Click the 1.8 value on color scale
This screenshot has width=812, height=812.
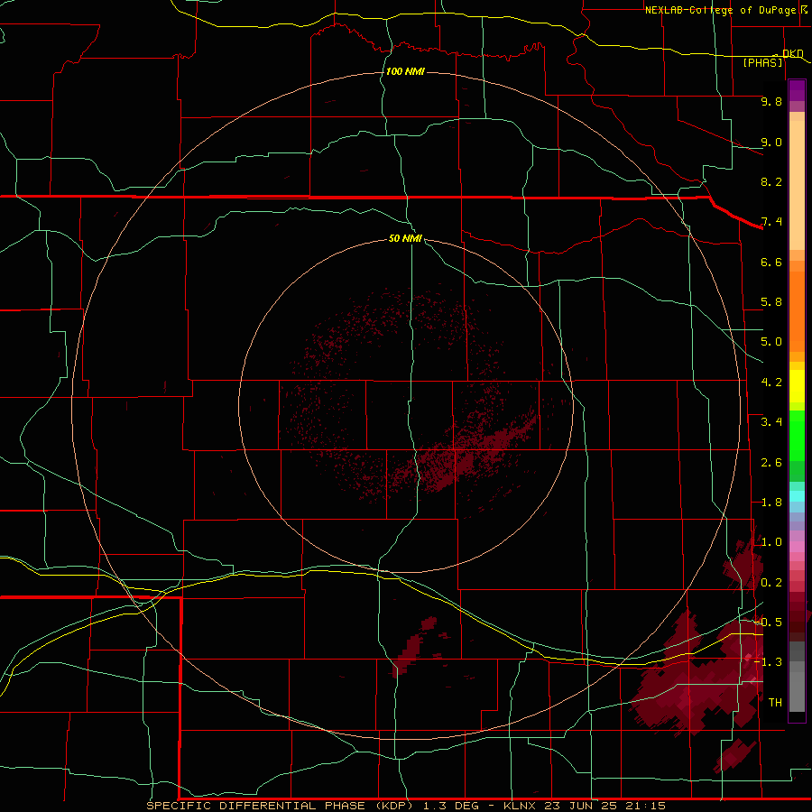pyautogui.click(x=771, y=503)
